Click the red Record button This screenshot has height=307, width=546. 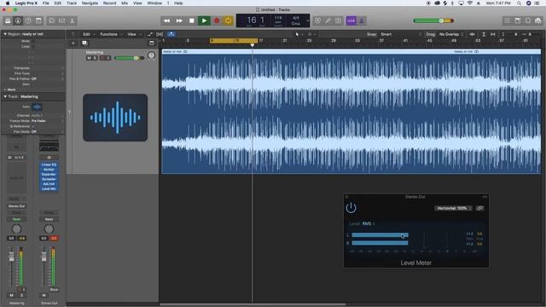tap(217, 20)
